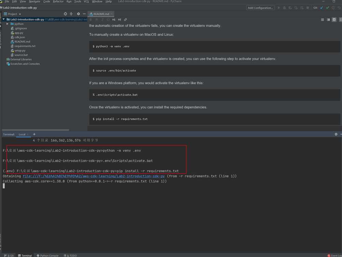The image size is (342, 257).
Task: Switch to preview-only view mode
Action: point(334,20)
